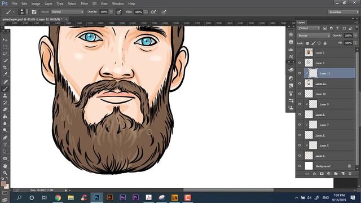361x203 pixels.
Task: Open the foreground color swatch
Action: pos(3,183)
